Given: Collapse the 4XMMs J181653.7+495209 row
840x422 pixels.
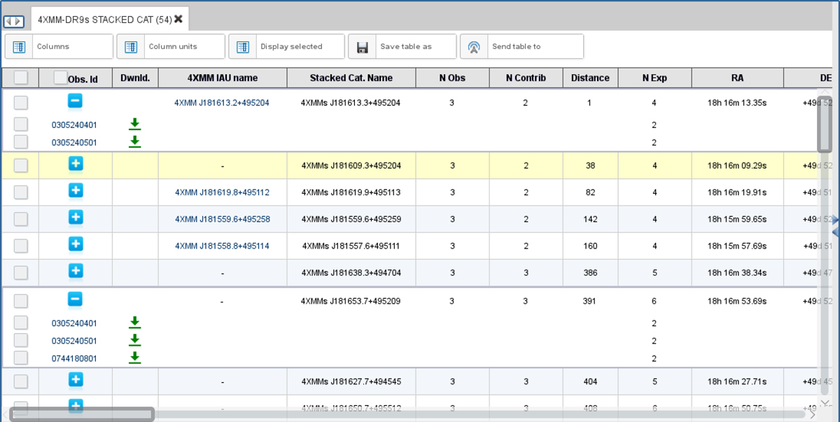Looking at the screenshot, I should point(75,300).
